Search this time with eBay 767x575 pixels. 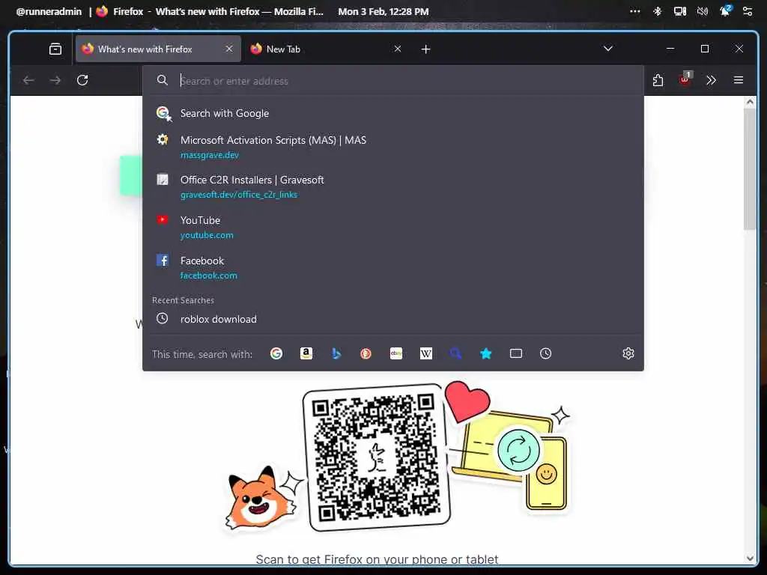396,353
